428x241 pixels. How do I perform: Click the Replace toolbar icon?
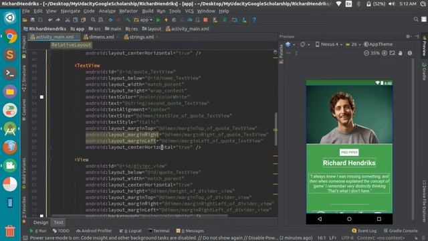(x=101, y=20)
